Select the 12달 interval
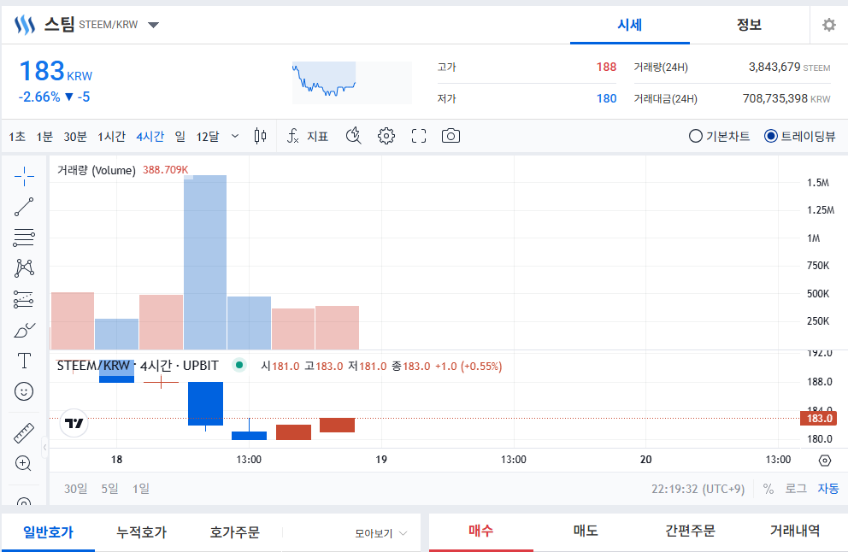 208,137
